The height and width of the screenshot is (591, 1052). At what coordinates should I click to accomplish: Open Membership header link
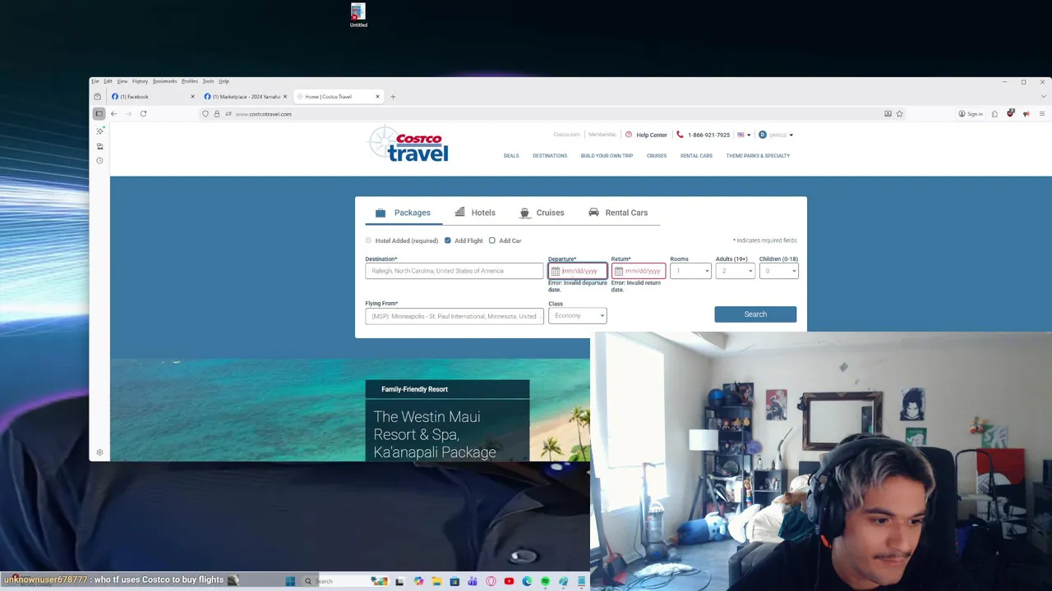click(602, 135)
